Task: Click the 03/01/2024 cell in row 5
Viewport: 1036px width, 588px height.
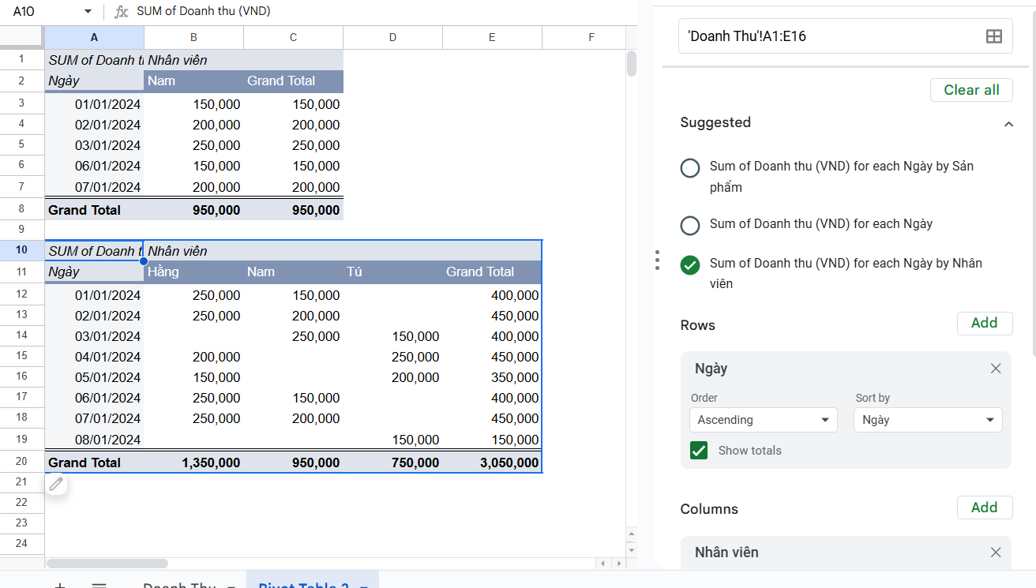Action: 95,145
